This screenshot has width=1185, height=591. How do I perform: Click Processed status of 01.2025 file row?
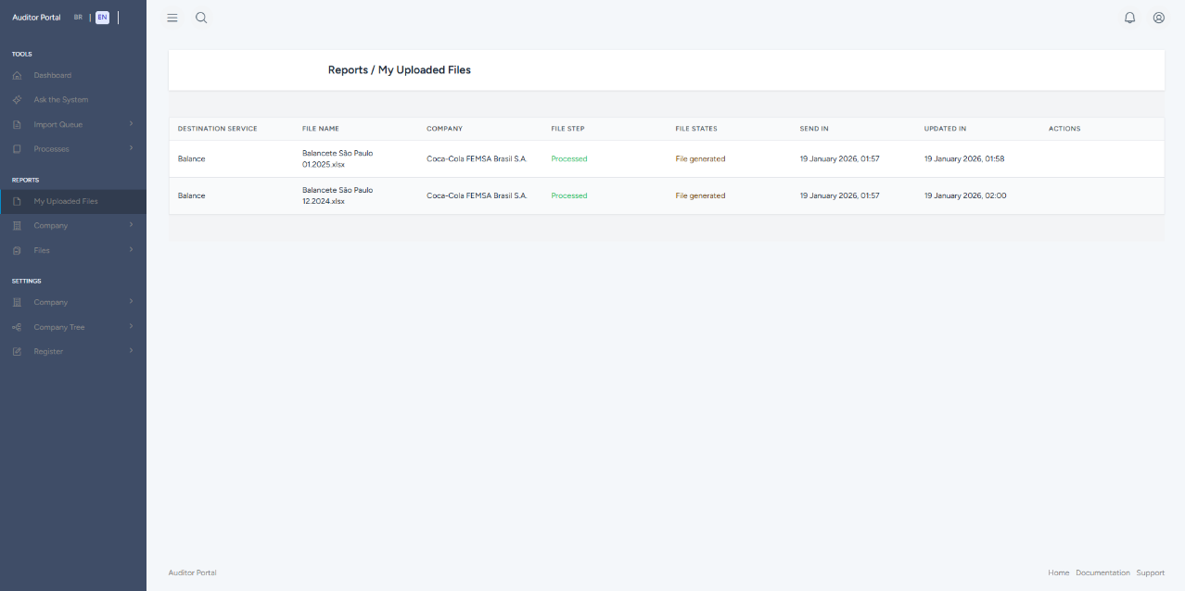click(x=569, y=159)
